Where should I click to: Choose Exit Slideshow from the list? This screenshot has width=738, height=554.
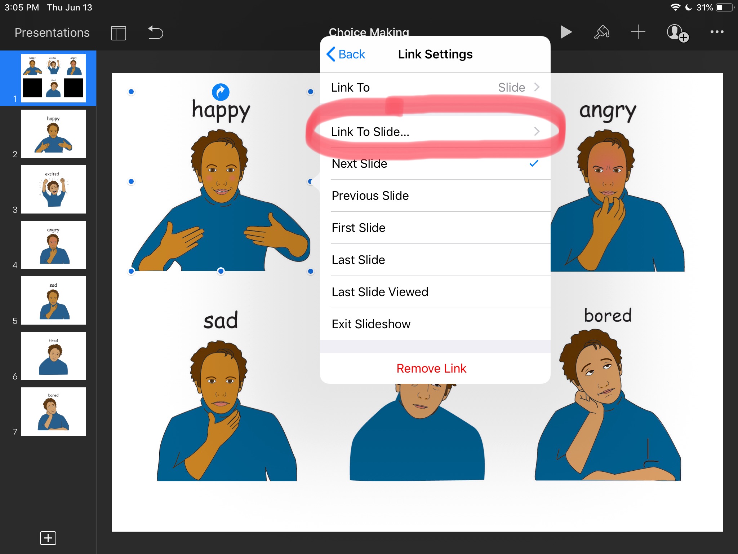(435, 324)
